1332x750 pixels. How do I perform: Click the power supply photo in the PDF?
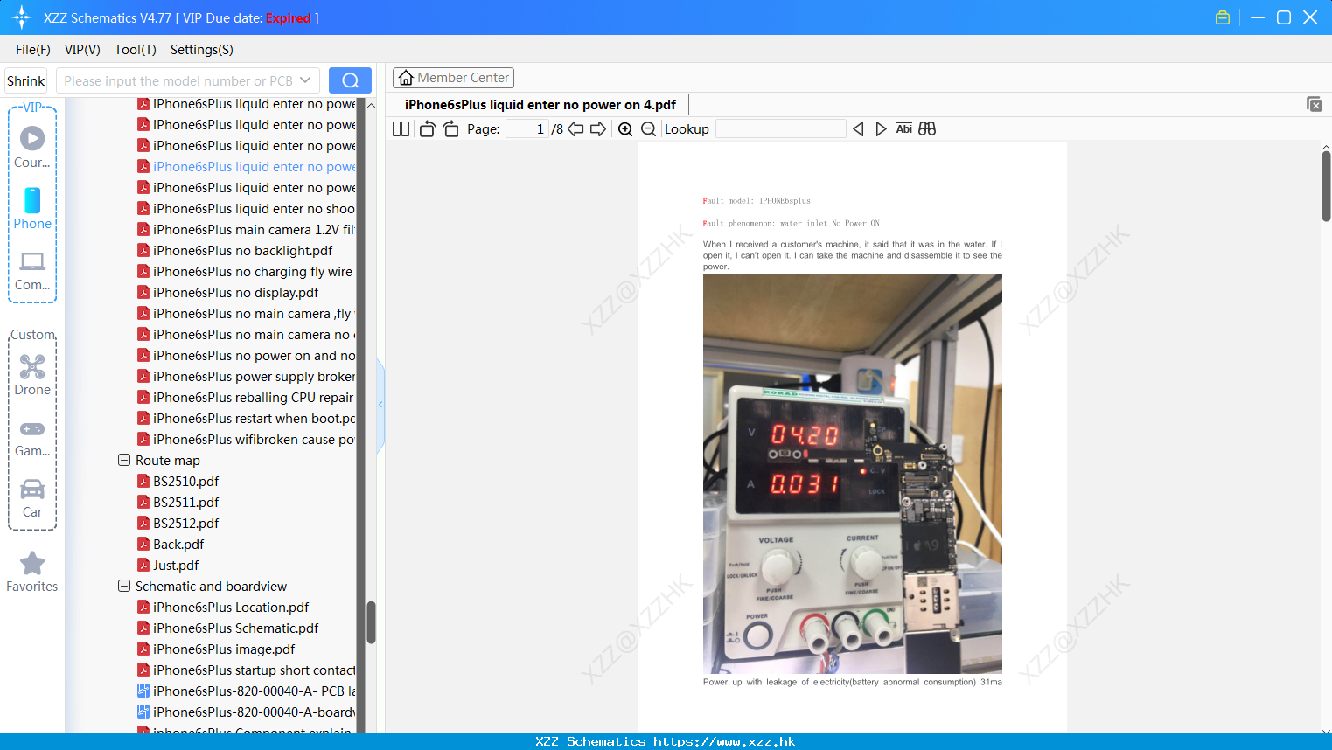tap(853, 474)
